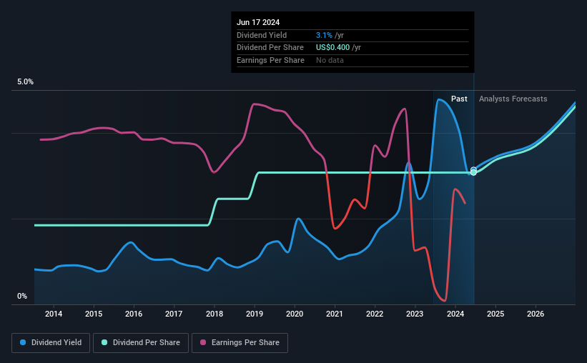This screenshot has height=363, width=587.
Task: Toggle the Dividend Yield legend button
Action: (51, 343)
